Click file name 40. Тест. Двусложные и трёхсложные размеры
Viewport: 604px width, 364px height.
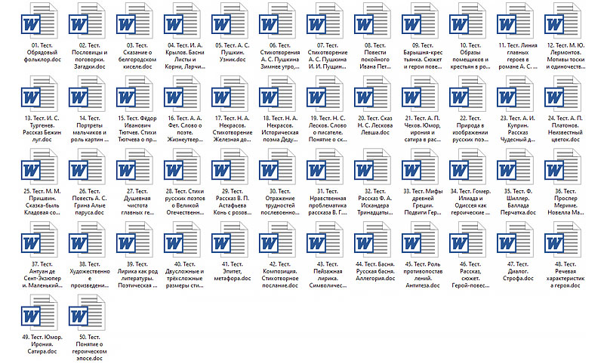[x=185, y=275]
